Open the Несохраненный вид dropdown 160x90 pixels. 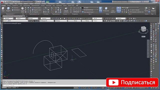click(x=90, y=10)
